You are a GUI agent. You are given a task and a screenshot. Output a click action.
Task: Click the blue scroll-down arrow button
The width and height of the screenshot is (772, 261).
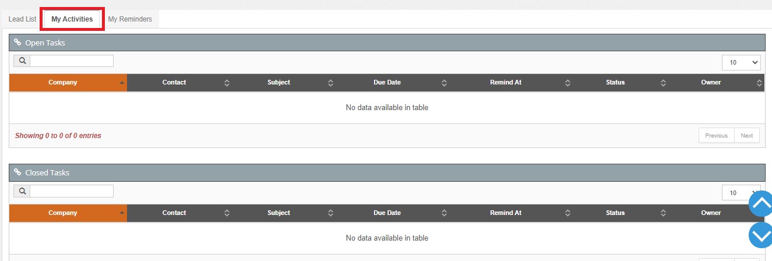[760, 235]
